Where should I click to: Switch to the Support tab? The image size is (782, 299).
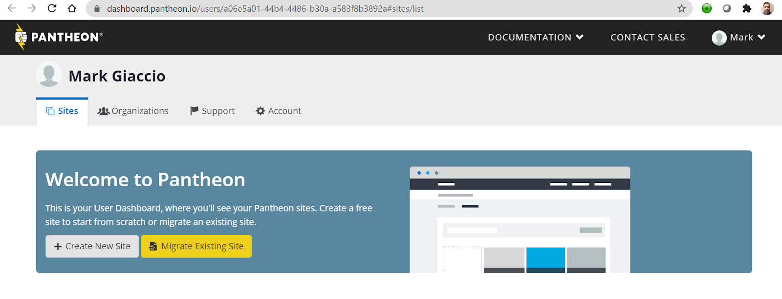pos(213,111)
